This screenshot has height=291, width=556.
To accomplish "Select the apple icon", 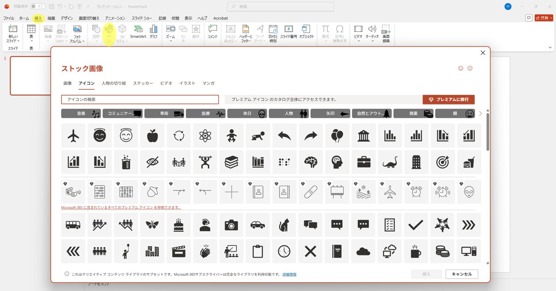I will (152, 136).
